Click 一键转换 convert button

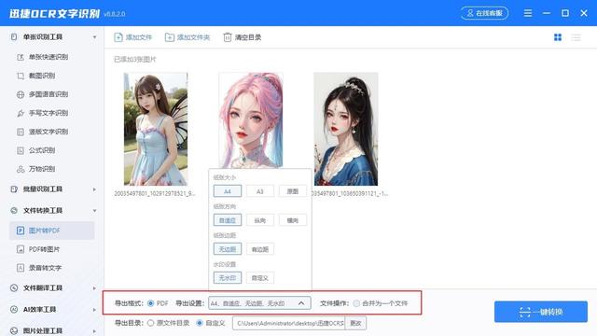click(x=541, y=312)
